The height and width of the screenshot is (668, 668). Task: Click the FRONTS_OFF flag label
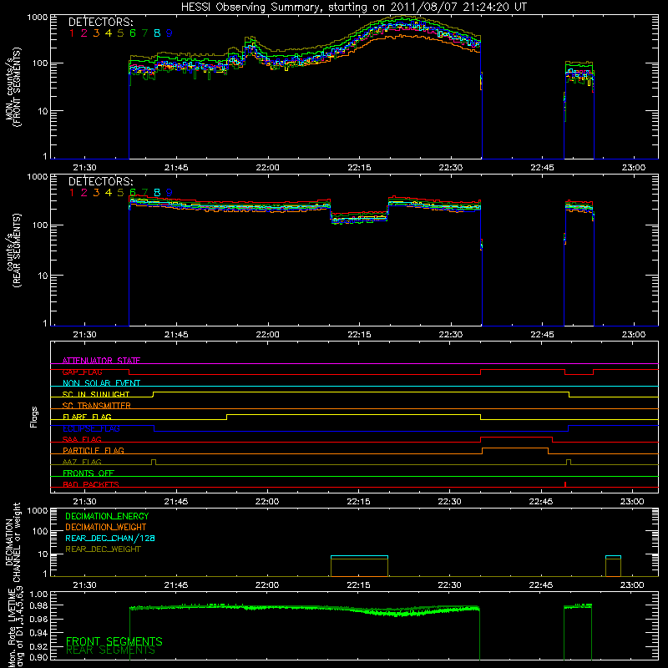[89, 473]
